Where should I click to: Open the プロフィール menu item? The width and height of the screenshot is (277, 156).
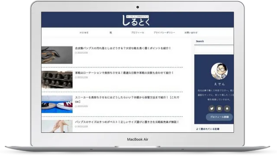138,32
